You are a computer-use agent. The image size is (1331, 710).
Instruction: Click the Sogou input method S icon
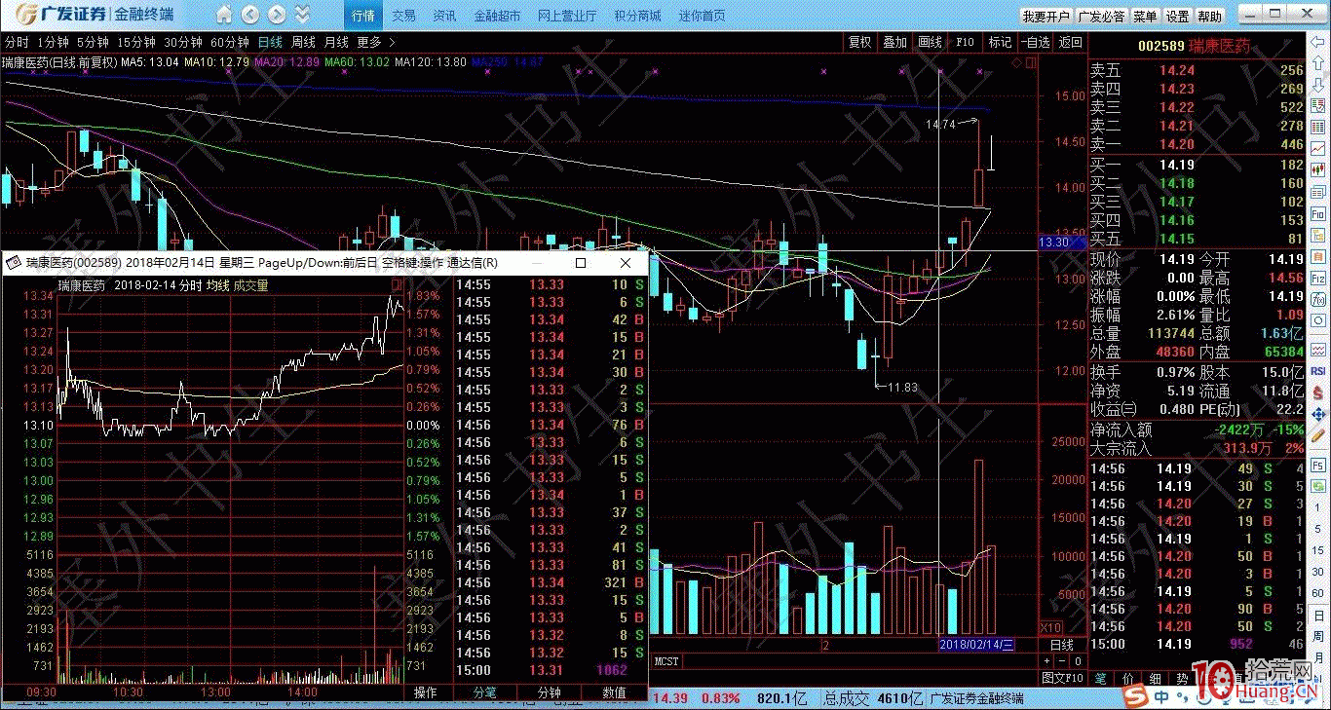tap(1135, 696)
